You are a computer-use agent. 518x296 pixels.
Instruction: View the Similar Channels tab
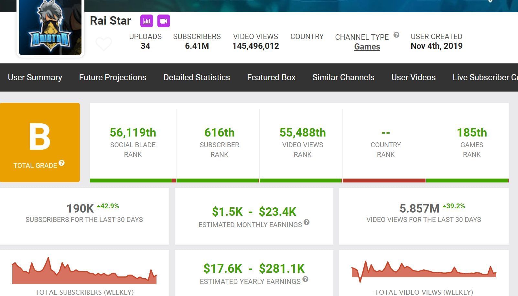click(x=343, y=77)
